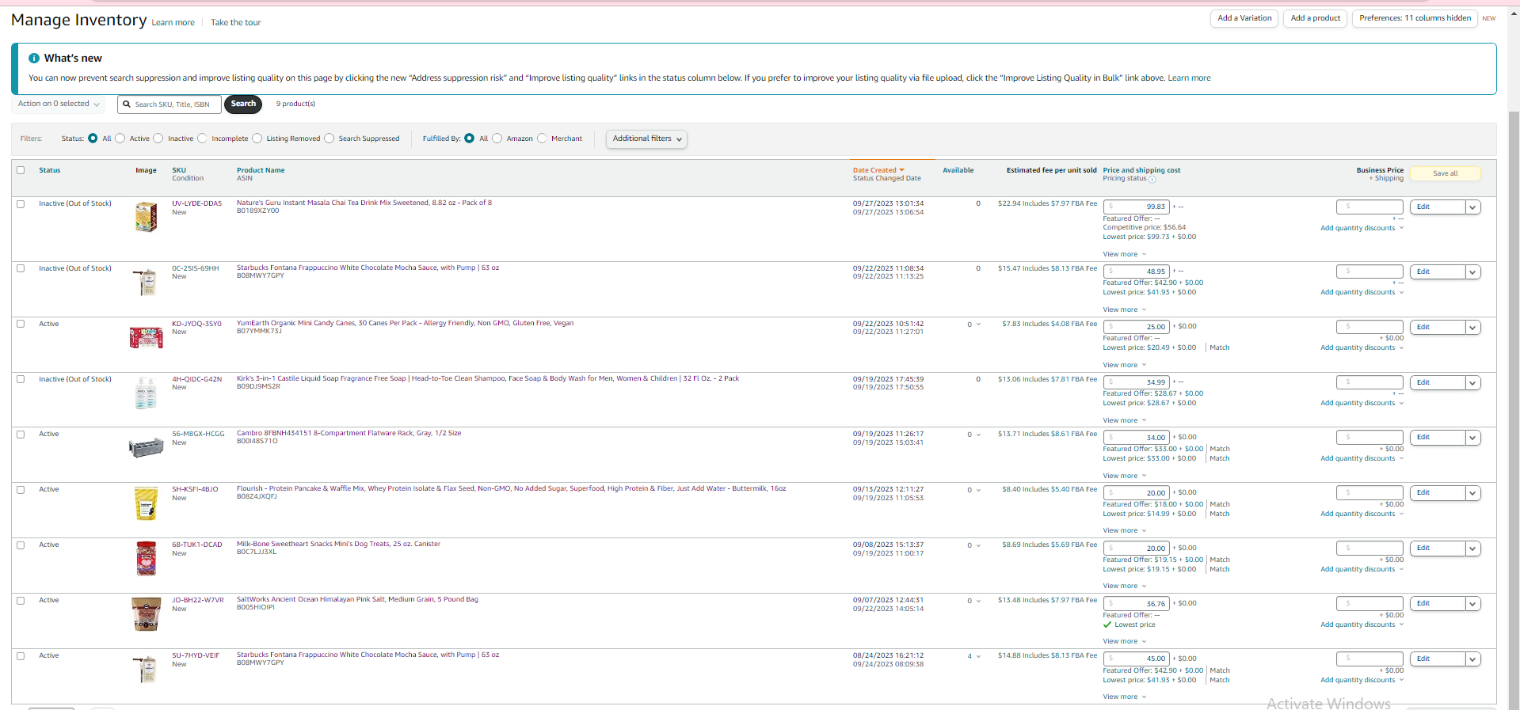Click the Add a product button
The height and width of the screenshot is (710, 1520).
coord(1316,18)
